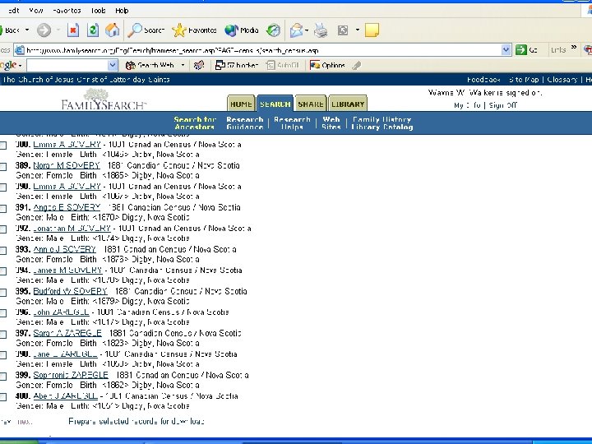
Task: Open the Help menu
Action: (122, 11)
